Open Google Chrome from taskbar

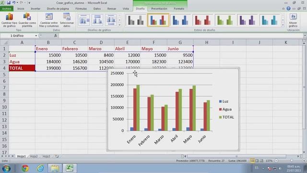pyautogui.click(x=25, y=168)
